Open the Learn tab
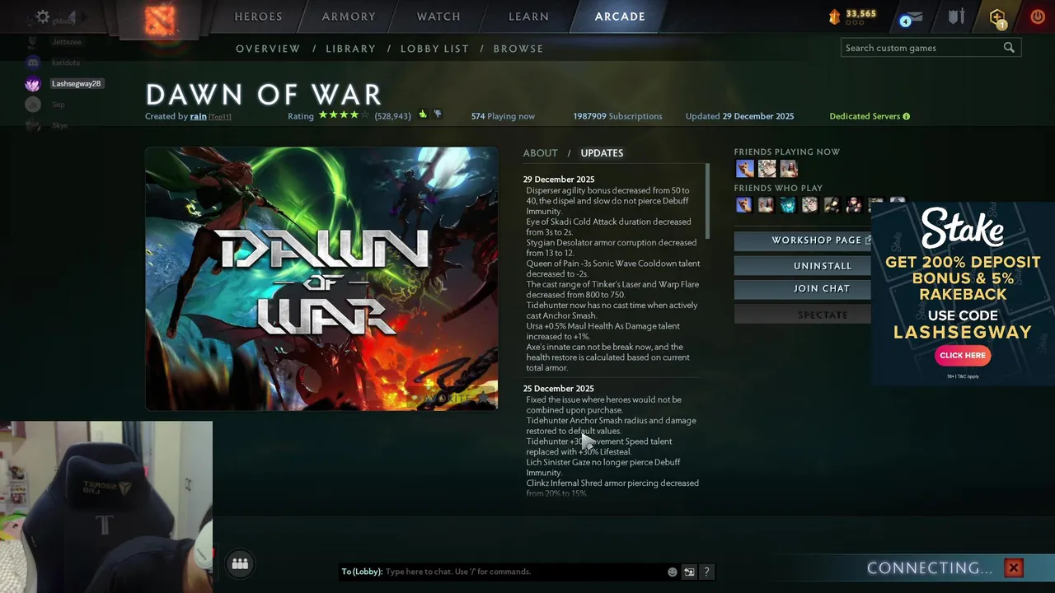Screen dimensions: 1055x593 [x=528, y=16]
